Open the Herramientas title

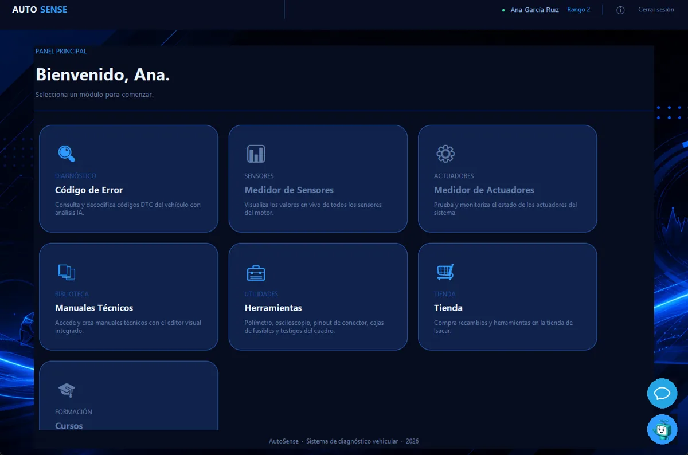273,308
